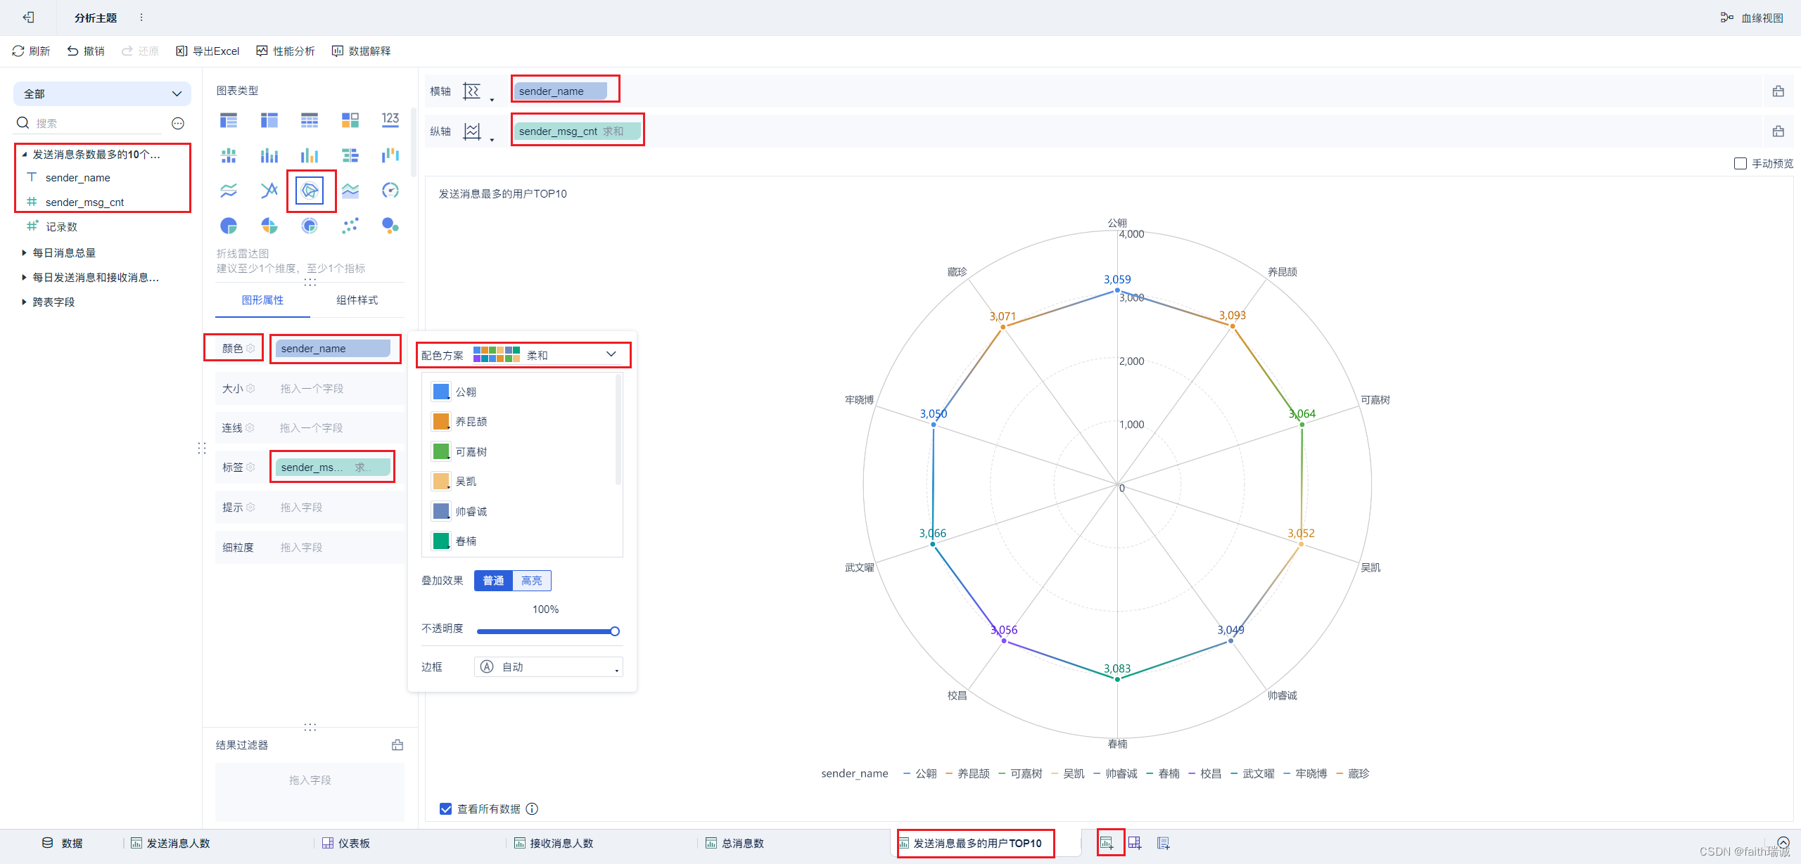Click the add filter icon in 结果过滤器
1801x864 pixels.
tap(397, 745)
